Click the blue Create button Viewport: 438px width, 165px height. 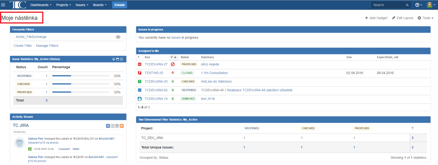click(x=120, y=5)
